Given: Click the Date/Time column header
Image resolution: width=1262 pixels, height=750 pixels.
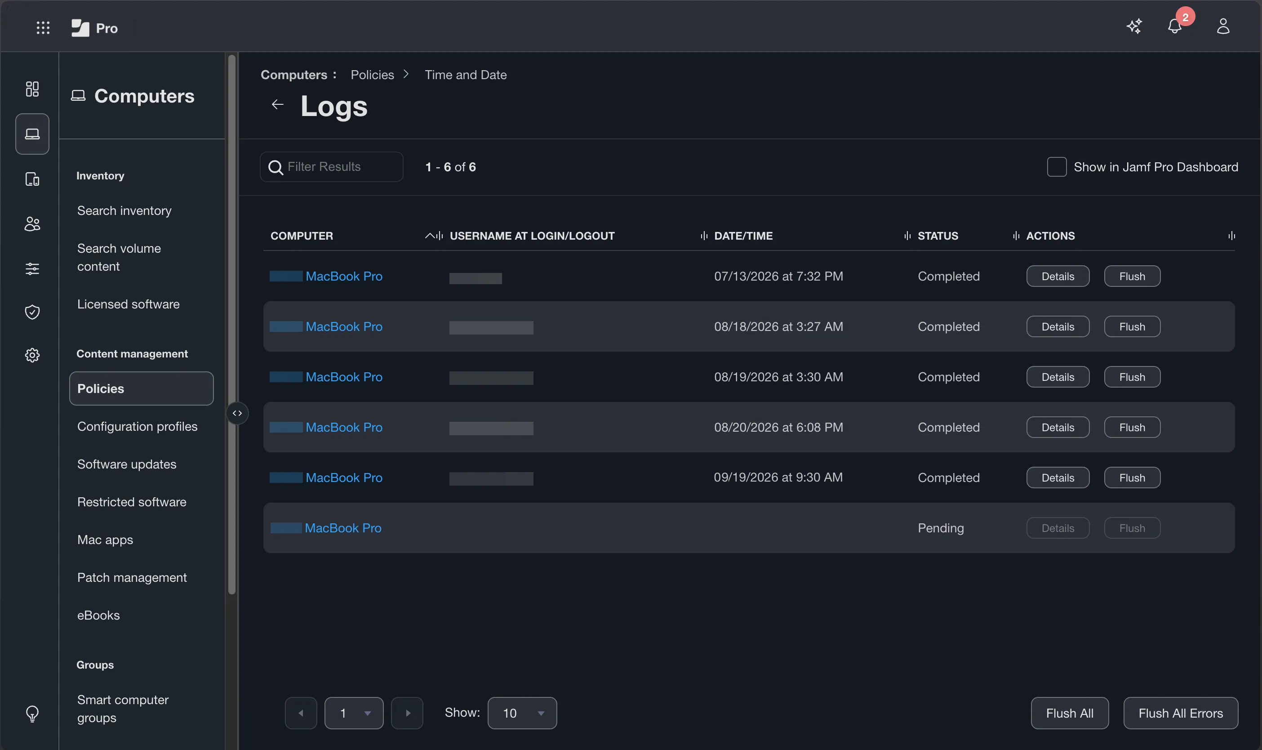Looking at the screenshot, I should pos(743,236).
